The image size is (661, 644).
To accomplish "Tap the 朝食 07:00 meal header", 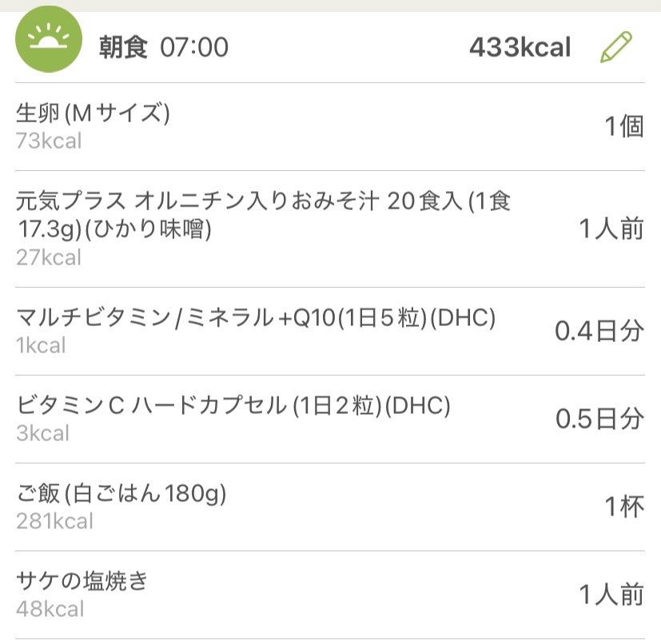I will [x=163, y=47].
